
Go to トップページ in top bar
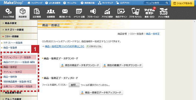click(x=35, y=3)
